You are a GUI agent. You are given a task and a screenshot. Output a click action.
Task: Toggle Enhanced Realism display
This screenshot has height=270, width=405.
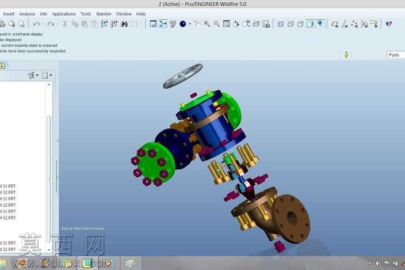coord(320,24)
